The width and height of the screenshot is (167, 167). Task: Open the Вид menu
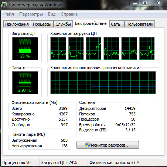click(x=52, y=14)
